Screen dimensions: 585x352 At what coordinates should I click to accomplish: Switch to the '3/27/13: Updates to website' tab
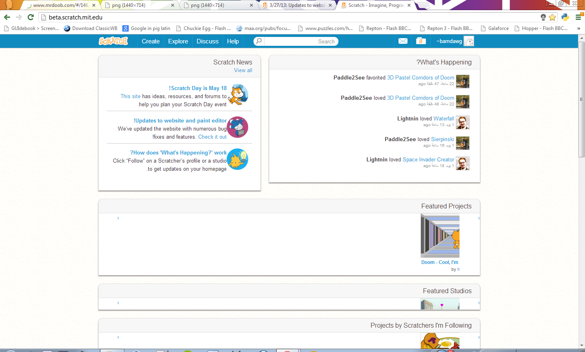click(297, 5)
